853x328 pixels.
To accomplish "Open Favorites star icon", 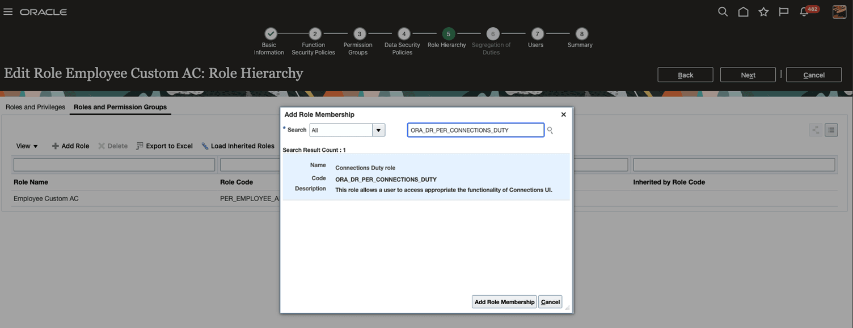I will point(763,12).
